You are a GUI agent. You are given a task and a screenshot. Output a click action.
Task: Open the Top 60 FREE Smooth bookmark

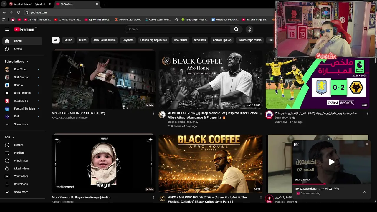[x=97, y=20]
